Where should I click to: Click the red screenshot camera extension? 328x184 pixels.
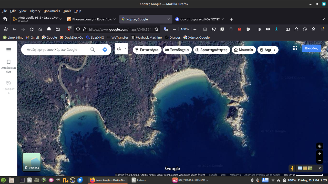(x=240, y=29)
